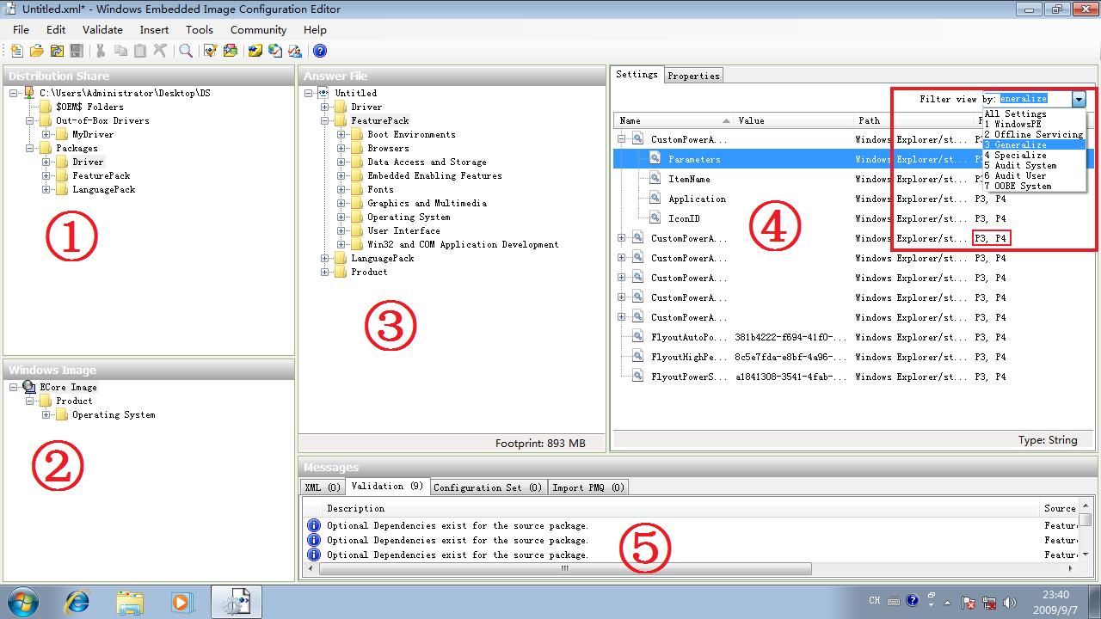Open the Import PMQ (0) tab
1101x619 pixels.
tap(588, 487)
